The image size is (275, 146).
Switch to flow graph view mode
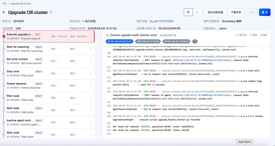(x=197, y=12)
